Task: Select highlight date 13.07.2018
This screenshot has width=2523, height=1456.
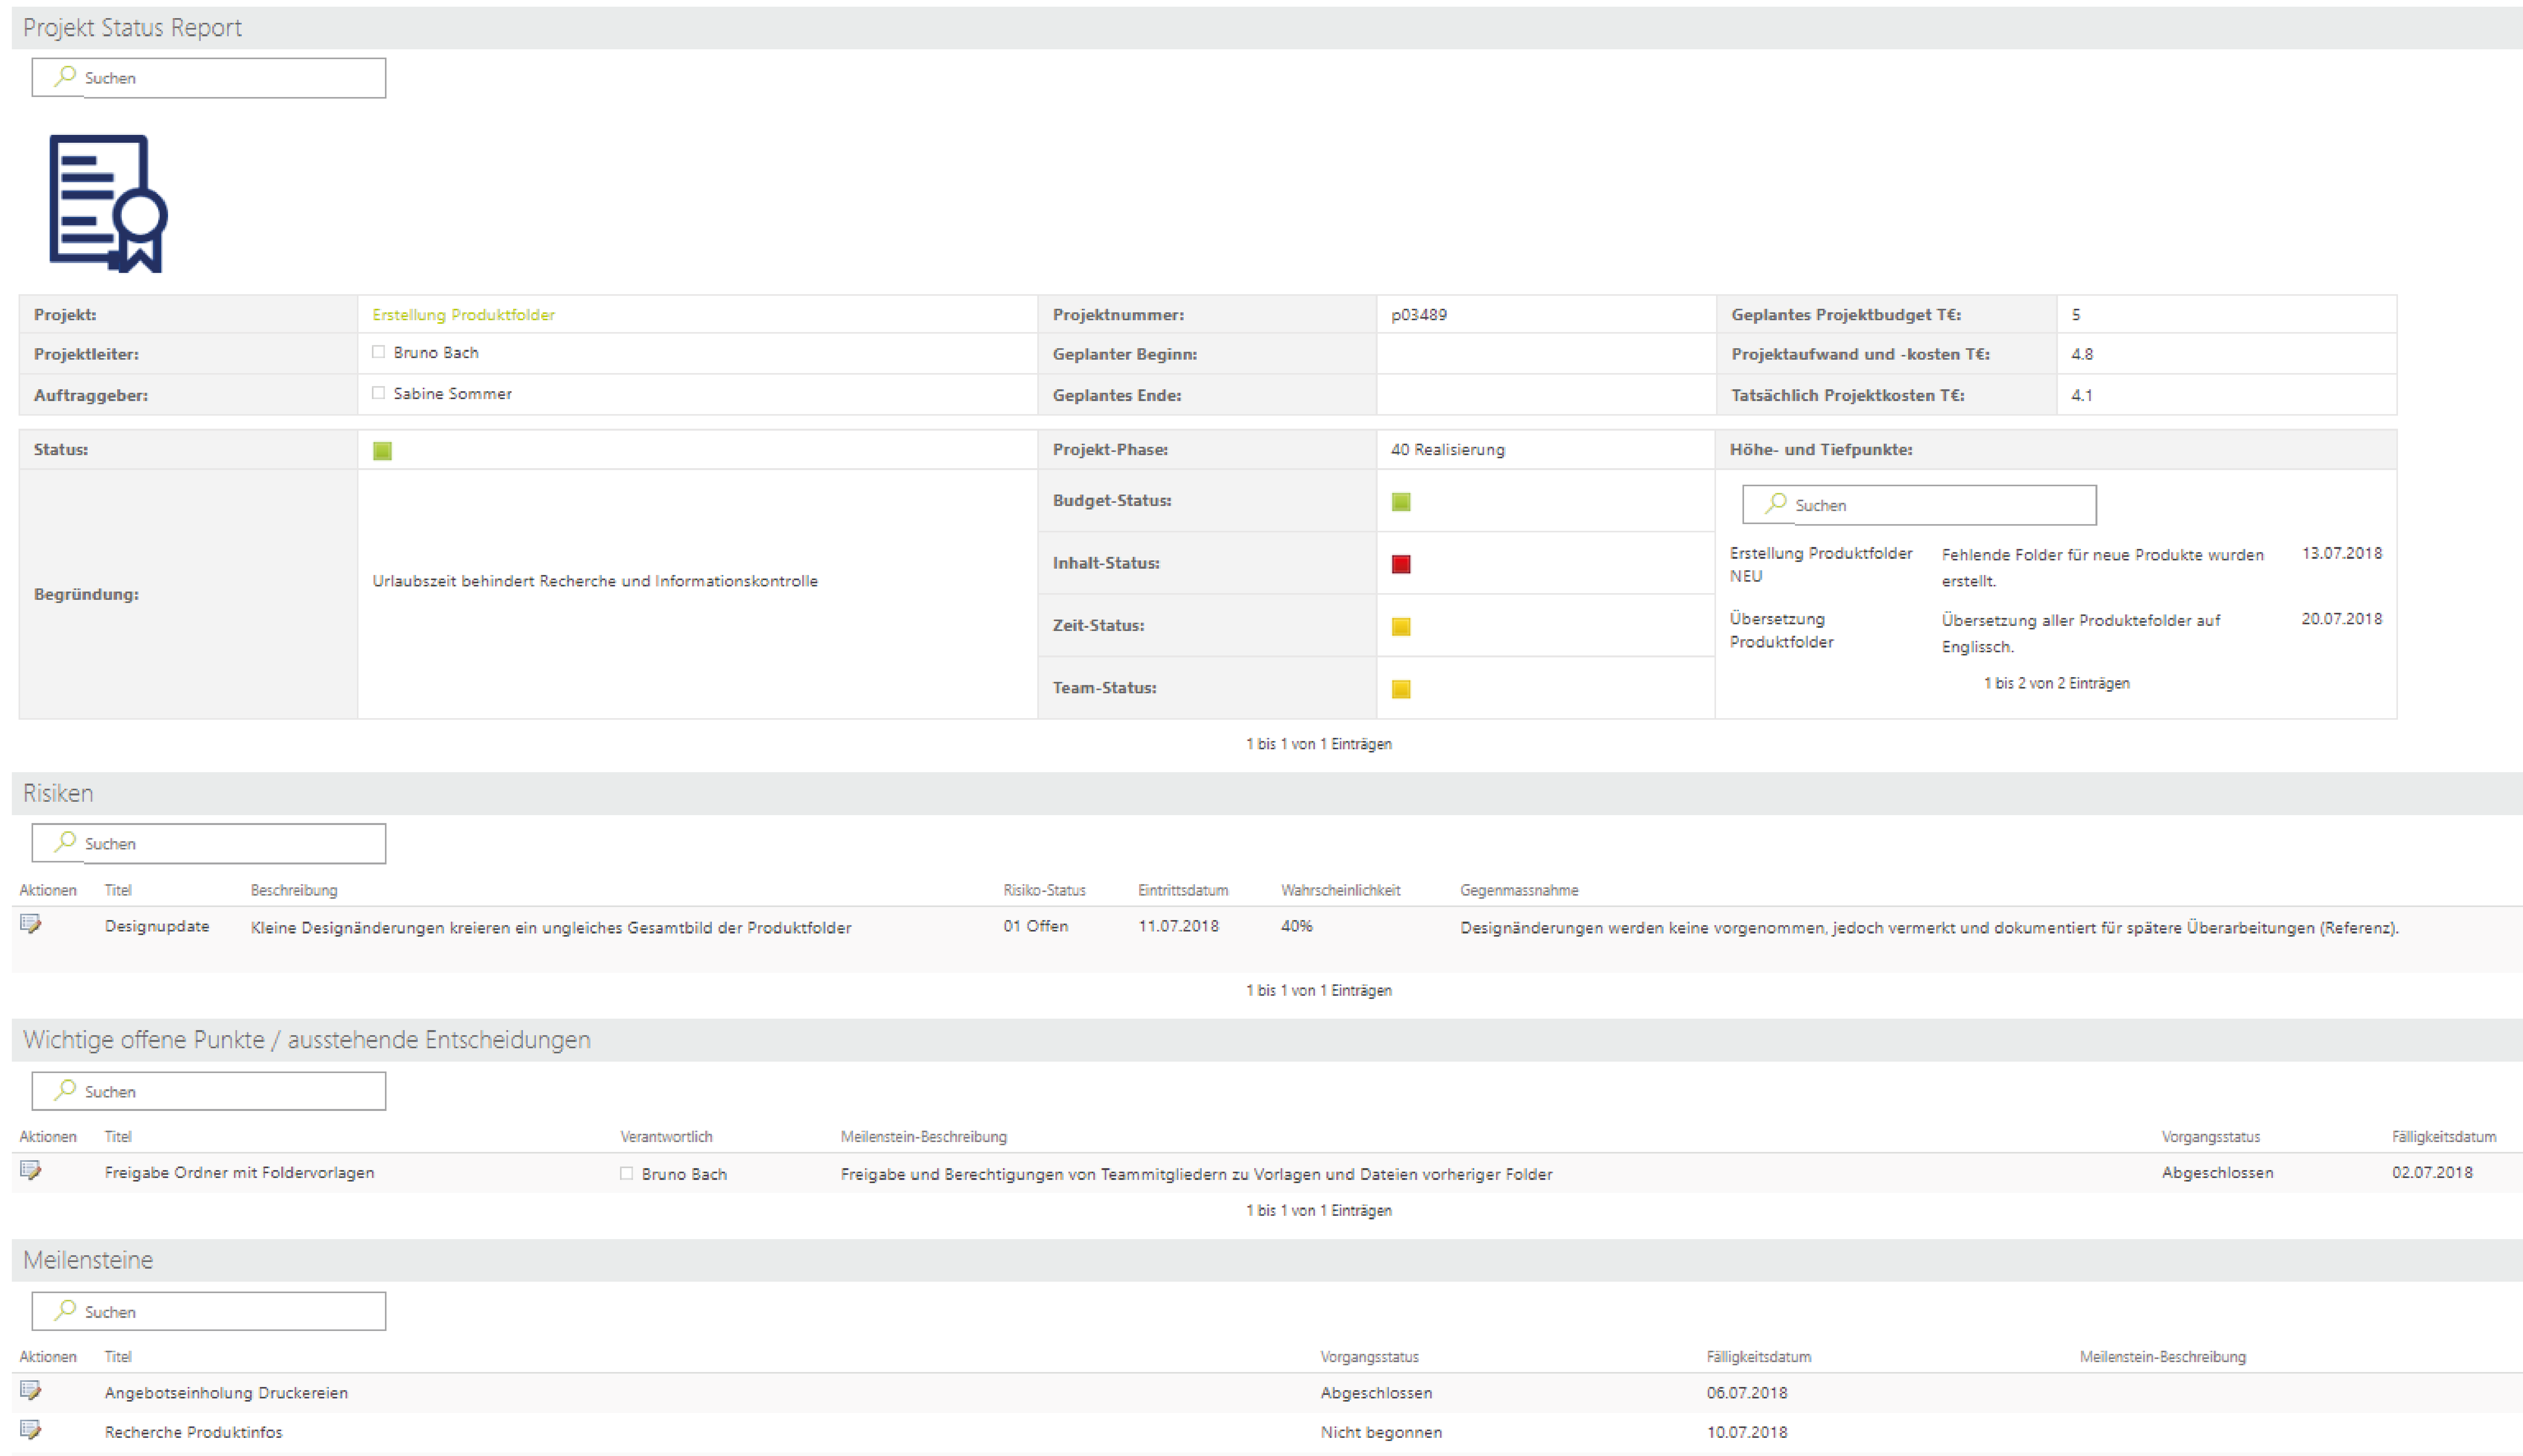Action: pyautogui.click(x=2341, y=553)
